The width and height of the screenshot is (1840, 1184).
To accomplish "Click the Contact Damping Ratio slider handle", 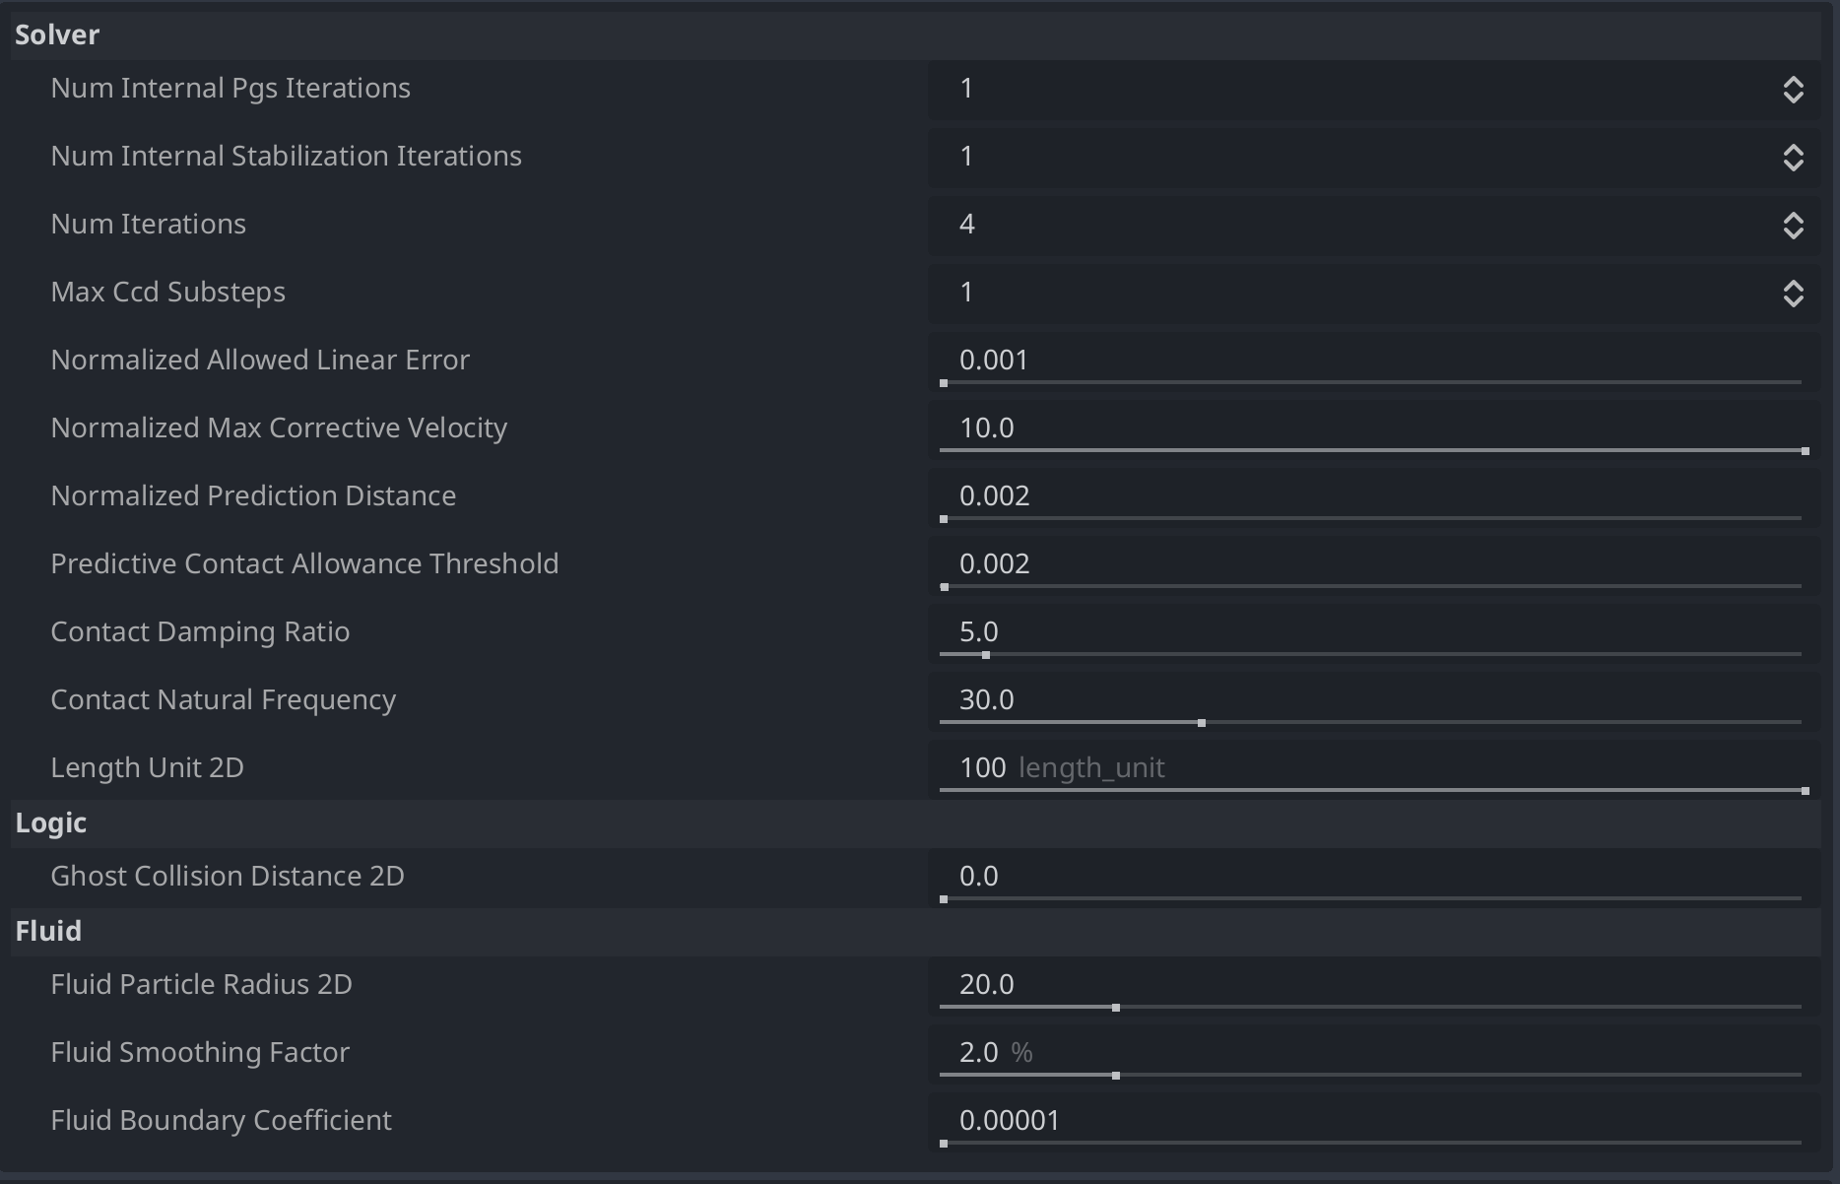I will tap(986, 655).
